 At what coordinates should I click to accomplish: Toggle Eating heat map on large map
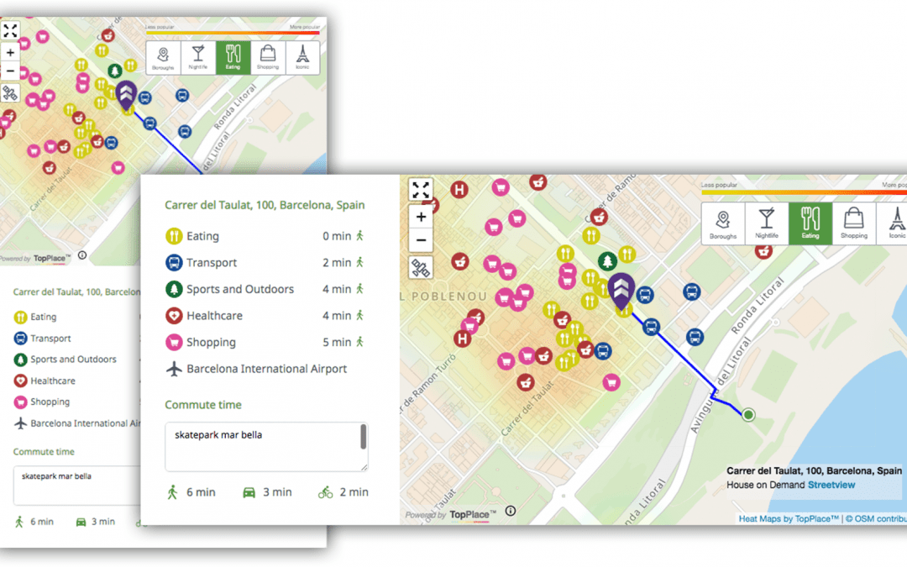point(810,223)
